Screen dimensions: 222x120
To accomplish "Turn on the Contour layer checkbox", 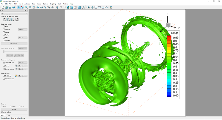I will tap(4, 29).
